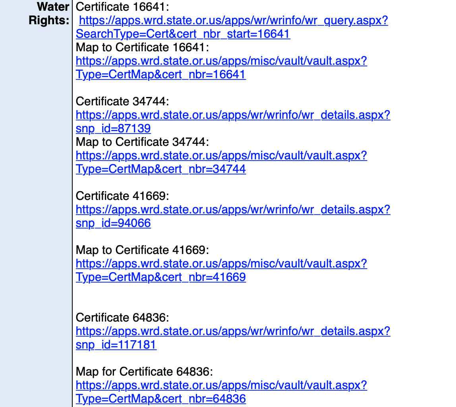Viewport: 456px width, 407px height.
Task: Click the 'Certificate 34744:' text label
Action: click(x=122, y=101)
